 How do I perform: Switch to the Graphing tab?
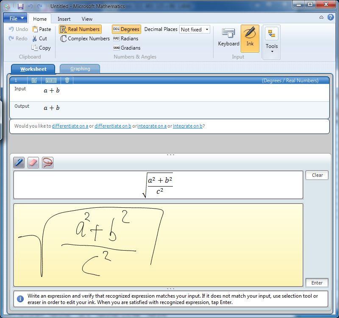click(x=80, y=68)
